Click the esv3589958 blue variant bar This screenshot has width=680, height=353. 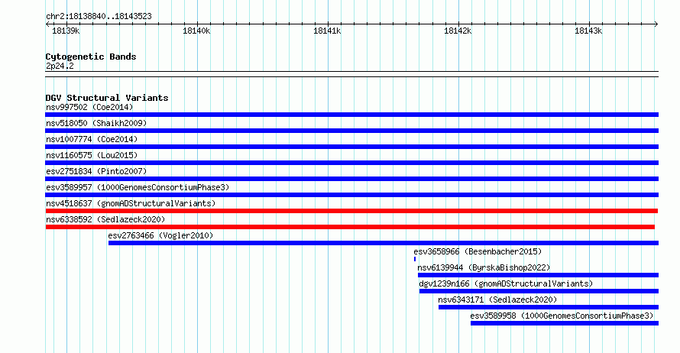point(565,323)
